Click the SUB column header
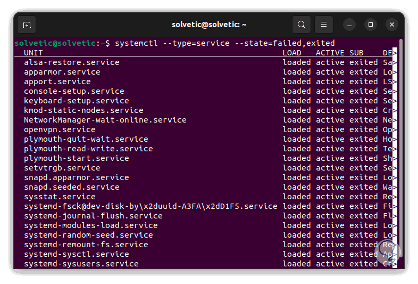This screenshot has width=418, height=284. click(x=356, y=53)
